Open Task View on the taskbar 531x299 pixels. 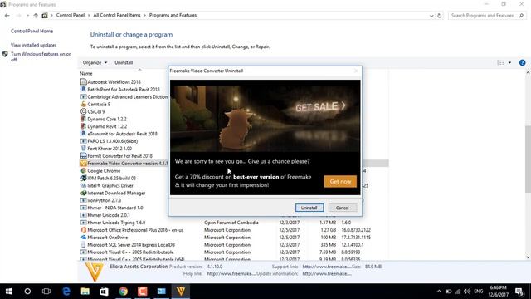click(x=46, y=292)
